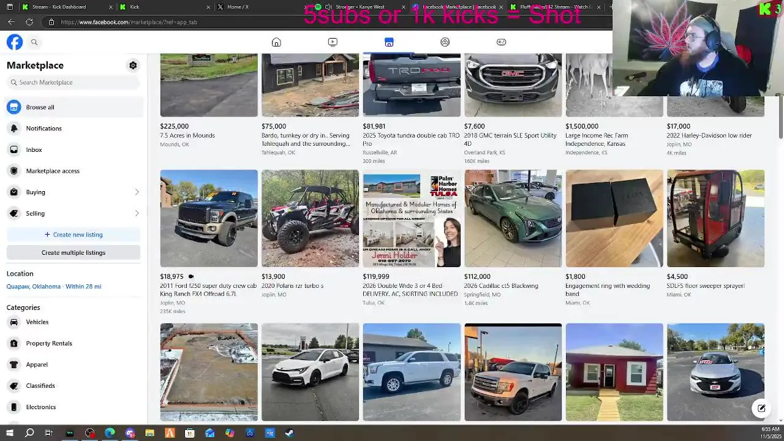This screenshot has height=441, width=784.
Task: Click Create new listing
Action: pos(73,235)
